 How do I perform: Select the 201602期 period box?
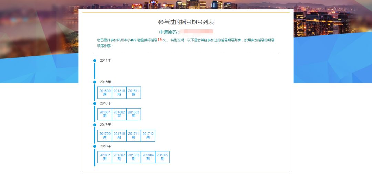pyautogui.click(x=119, y=114)
